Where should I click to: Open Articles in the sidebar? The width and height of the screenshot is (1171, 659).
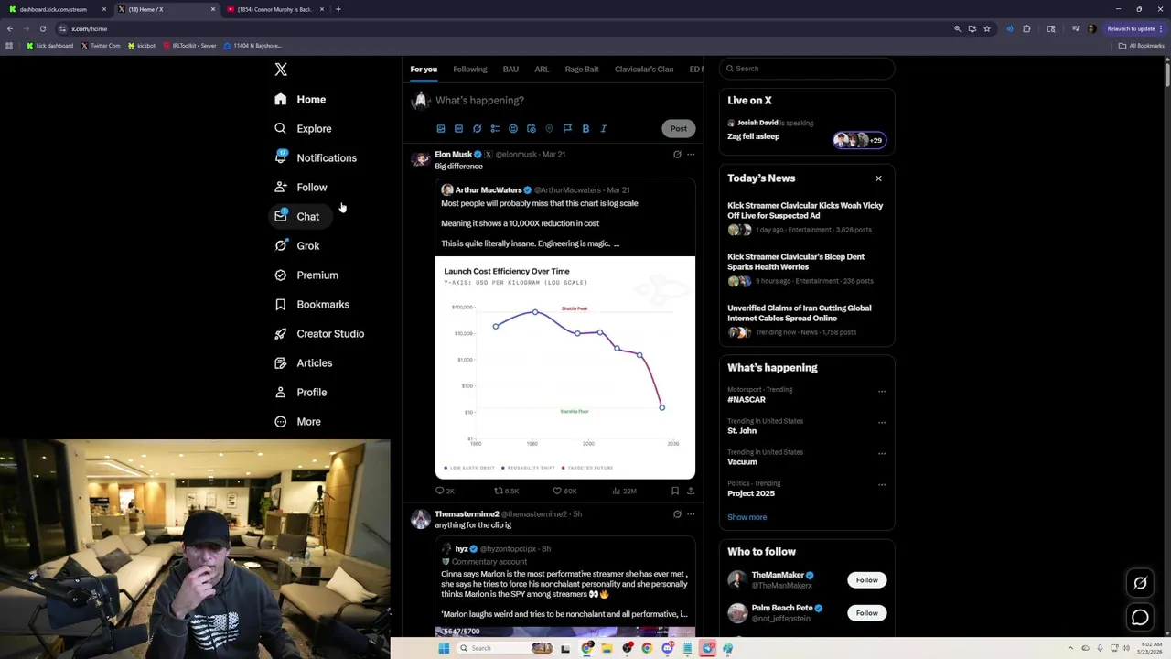(x=304, y=363)
